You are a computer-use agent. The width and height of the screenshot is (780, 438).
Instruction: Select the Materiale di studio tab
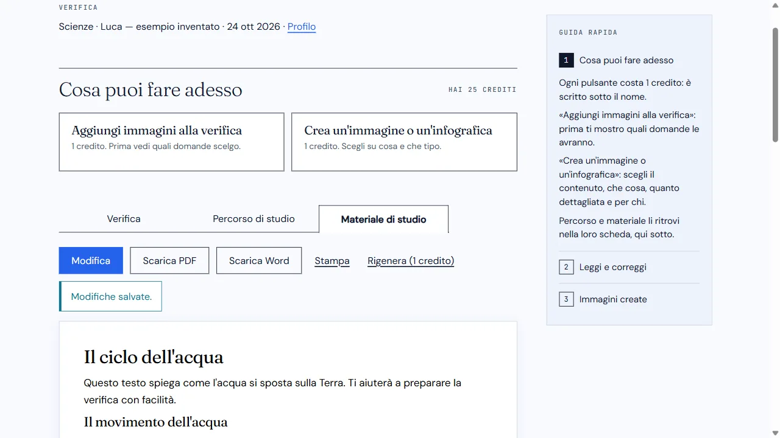(x=383, y=219)
